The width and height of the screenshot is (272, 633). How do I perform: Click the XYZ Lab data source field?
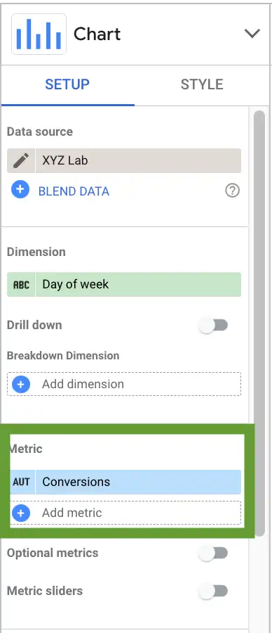[x=124, y=160]
